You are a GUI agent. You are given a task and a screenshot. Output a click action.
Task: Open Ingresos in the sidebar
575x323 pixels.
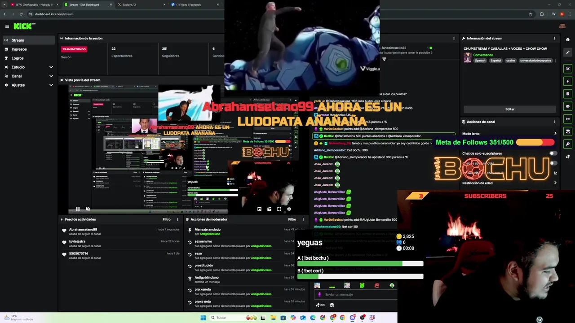28,49
